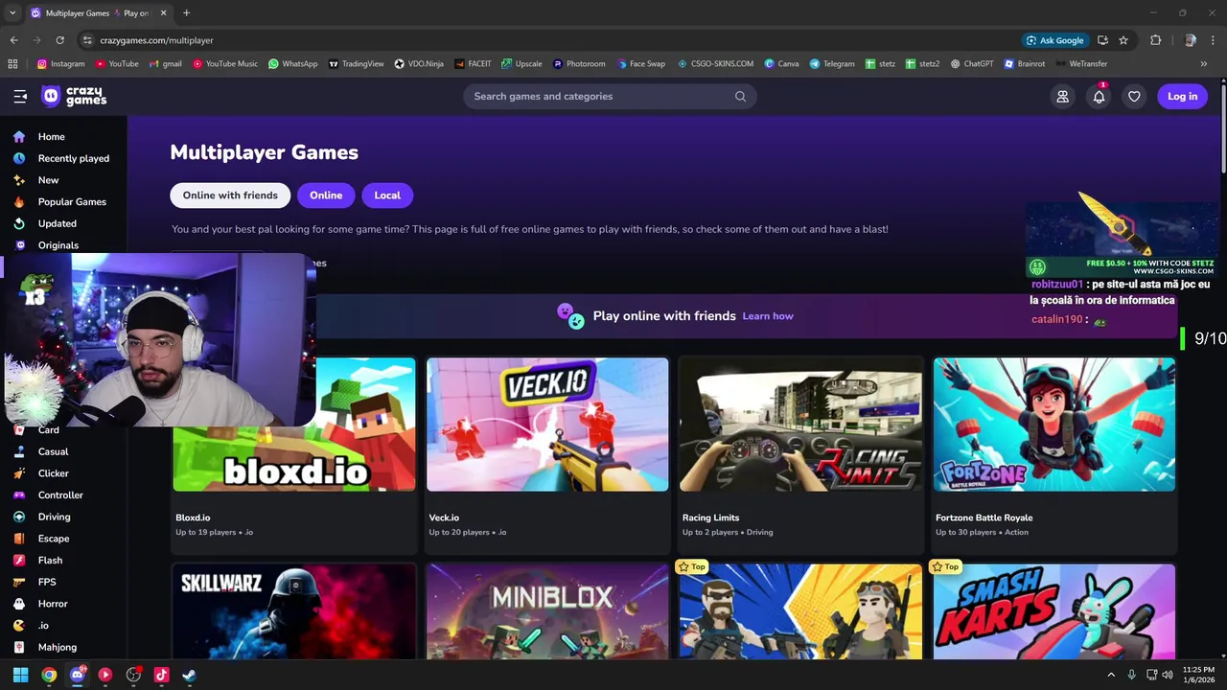Open the ChatGPT bookmark
The image size is (1227, 690).
971,64
